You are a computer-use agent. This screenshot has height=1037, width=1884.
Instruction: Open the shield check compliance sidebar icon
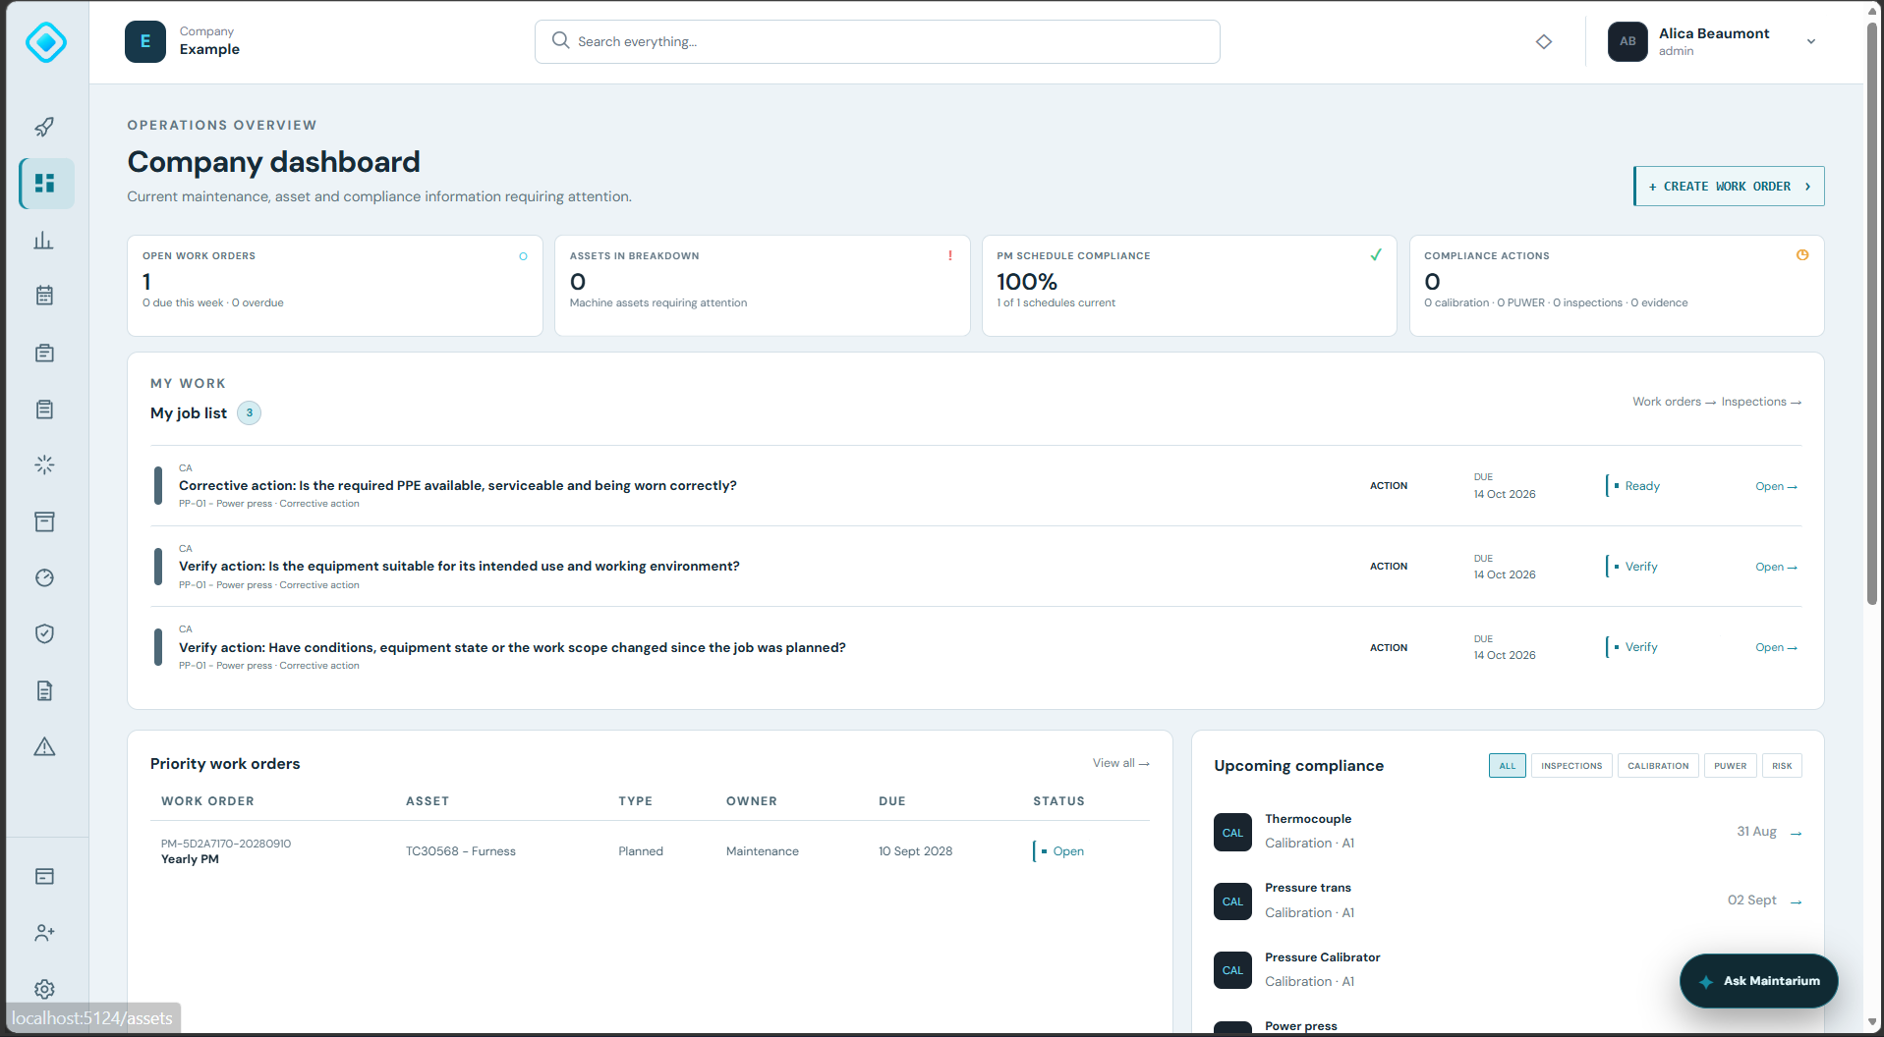click(44, 633)
